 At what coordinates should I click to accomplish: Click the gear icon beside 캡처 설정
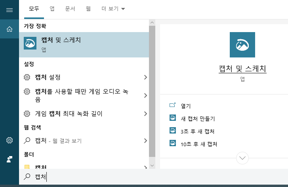(27, 77)
